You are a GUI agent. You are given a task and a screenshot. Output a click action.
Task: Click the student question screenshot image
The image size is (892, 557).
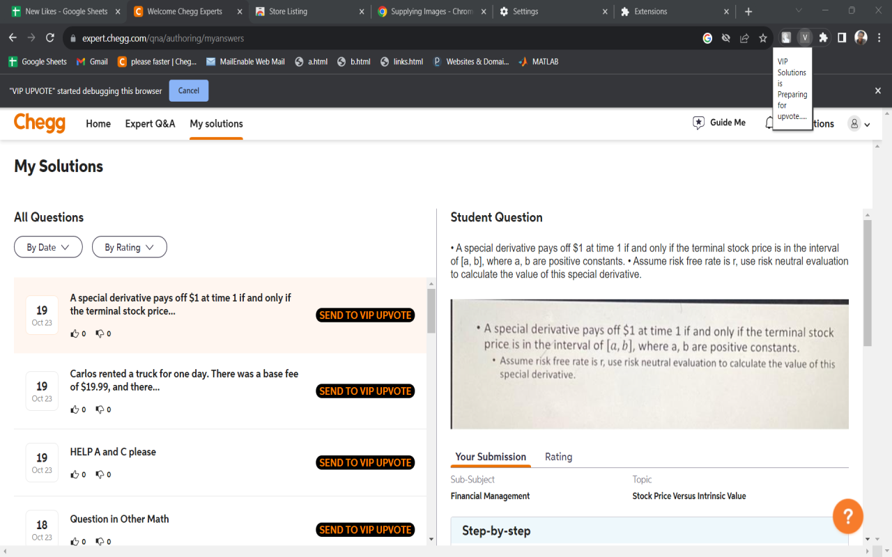click(x=650, y=363)
